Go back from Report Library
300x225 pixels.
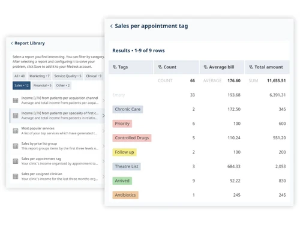tap(12, 43)
